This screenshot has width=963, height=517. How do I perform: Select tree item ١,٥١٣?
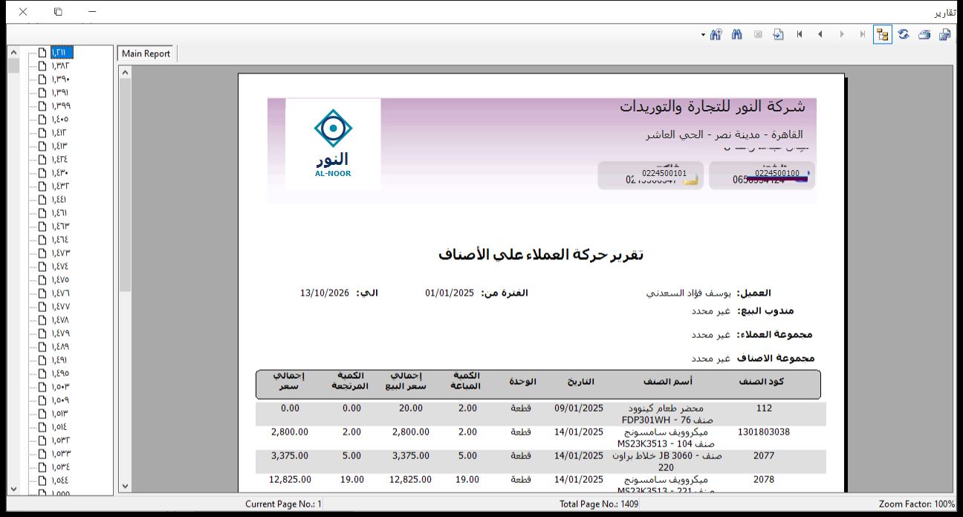(59, 414)
